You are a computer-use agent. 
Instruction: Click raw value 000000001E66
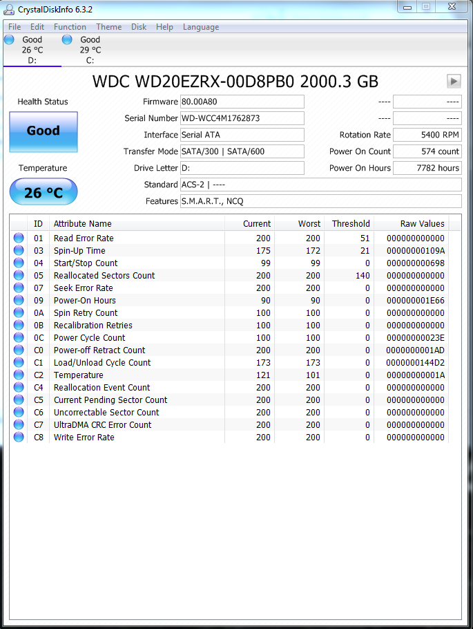pos(415,301)
